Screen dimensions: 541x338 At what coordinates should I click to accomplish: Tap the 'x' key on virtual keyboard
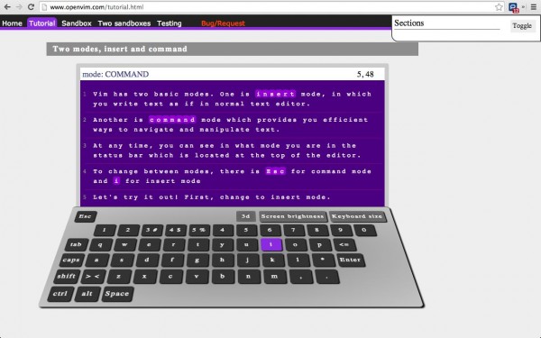click(145, 277)
